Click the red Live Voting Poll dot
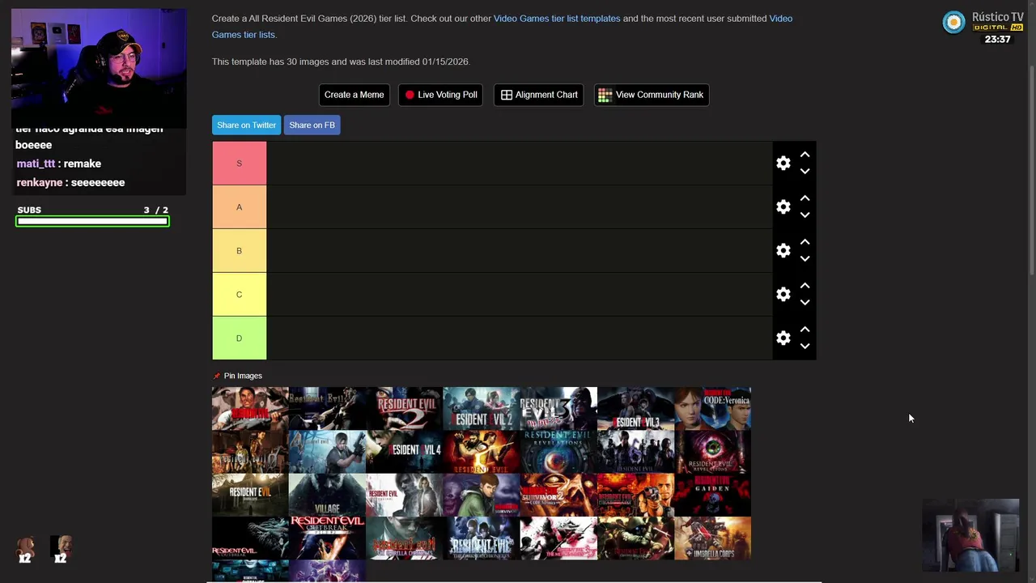Viewport: 1036px width, 583px height. coord(410,95)
